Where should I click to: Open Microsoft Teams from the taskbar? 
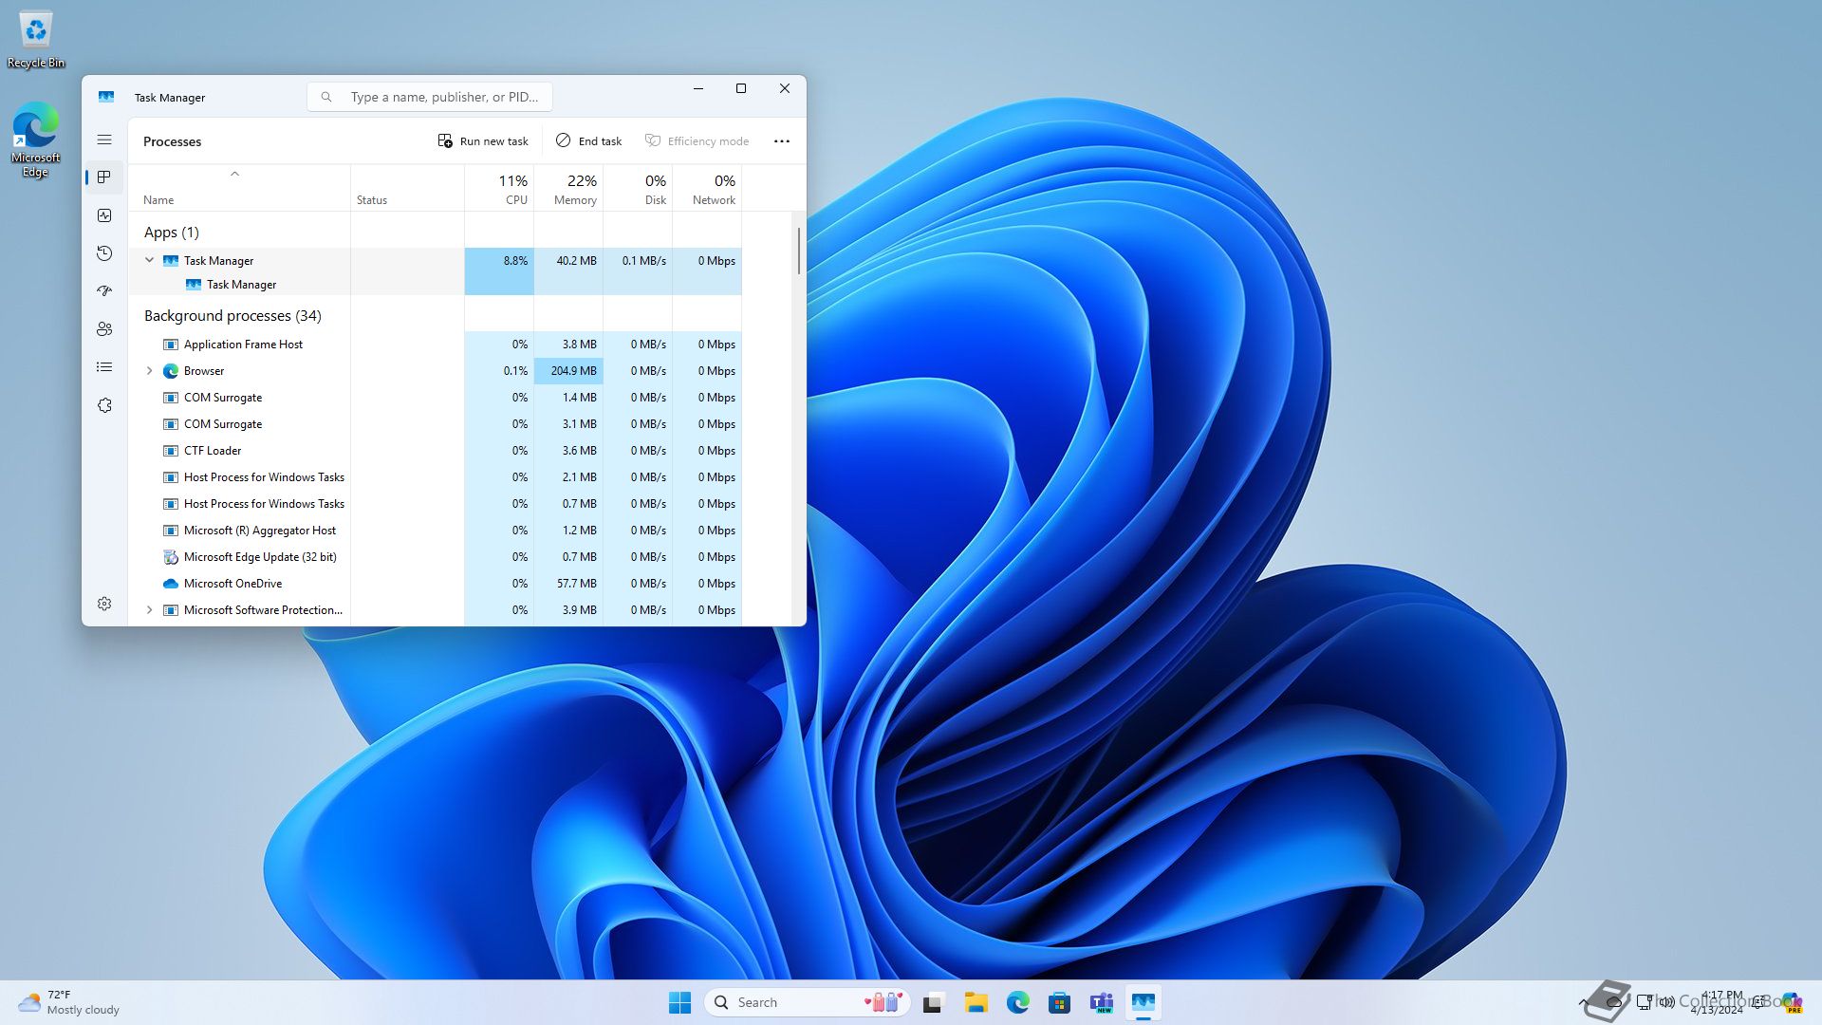click(1101, 1002)
